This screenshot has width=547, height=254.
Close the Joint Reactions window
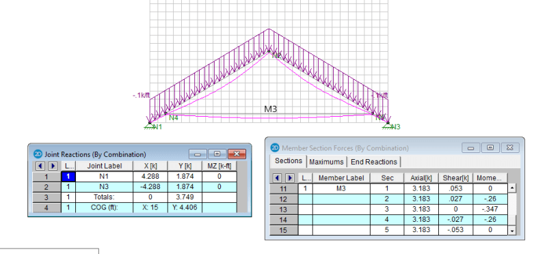237,154
